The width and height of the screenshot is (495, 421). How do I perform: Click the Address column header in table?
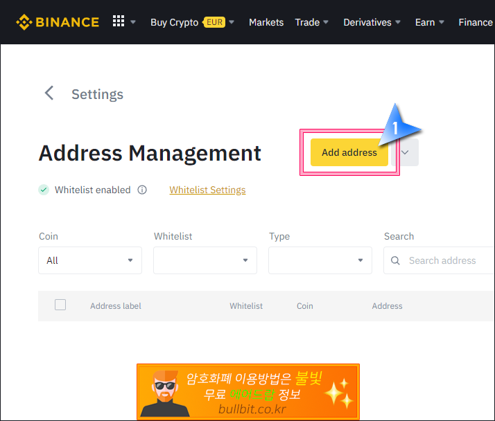click(387, 306)
